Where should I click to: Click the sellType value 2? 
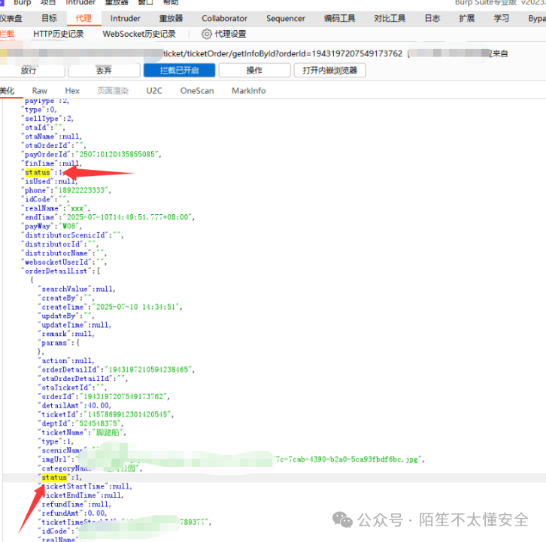coord(69,119)
